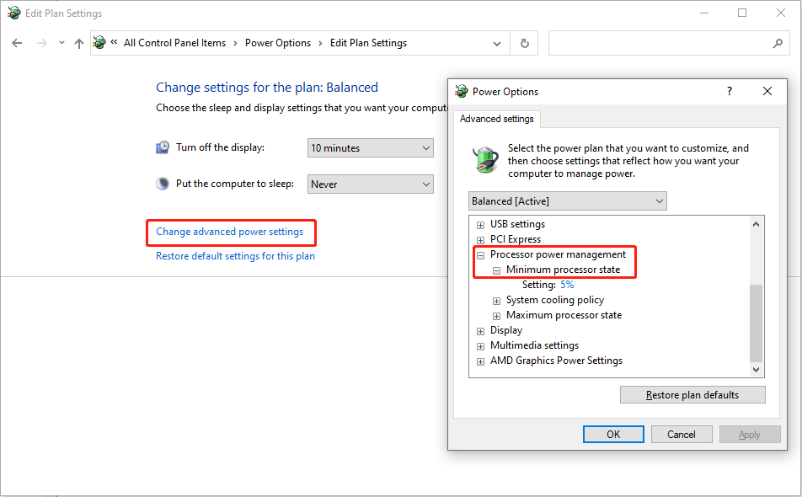
Task: Close the Edit Plan Settings window
Action: (x=780, y=13)
